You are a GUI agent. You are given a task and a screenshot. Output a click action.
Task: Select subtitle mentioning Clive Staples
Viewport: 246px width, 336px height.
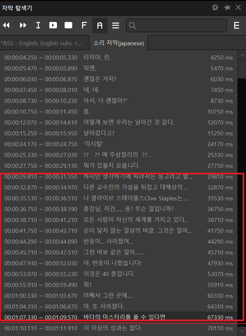[119, 198]
